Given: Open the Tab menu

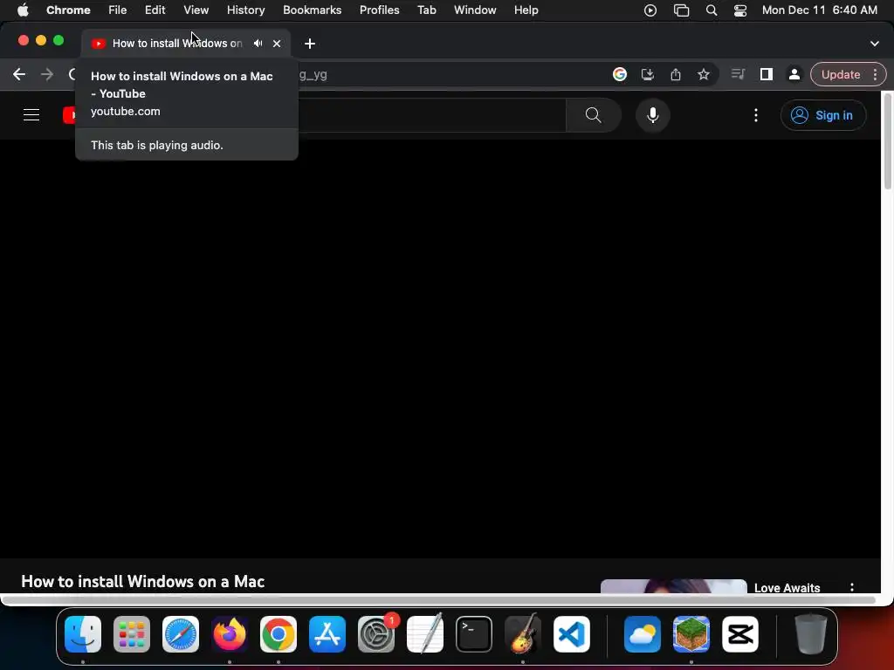Looking at the screenshot, I should [426, 10].
